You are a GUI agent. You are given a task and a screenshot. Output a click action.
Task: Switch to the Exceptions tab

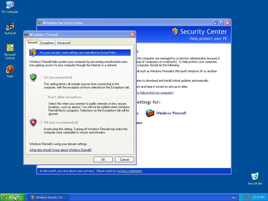coord(47,43)
